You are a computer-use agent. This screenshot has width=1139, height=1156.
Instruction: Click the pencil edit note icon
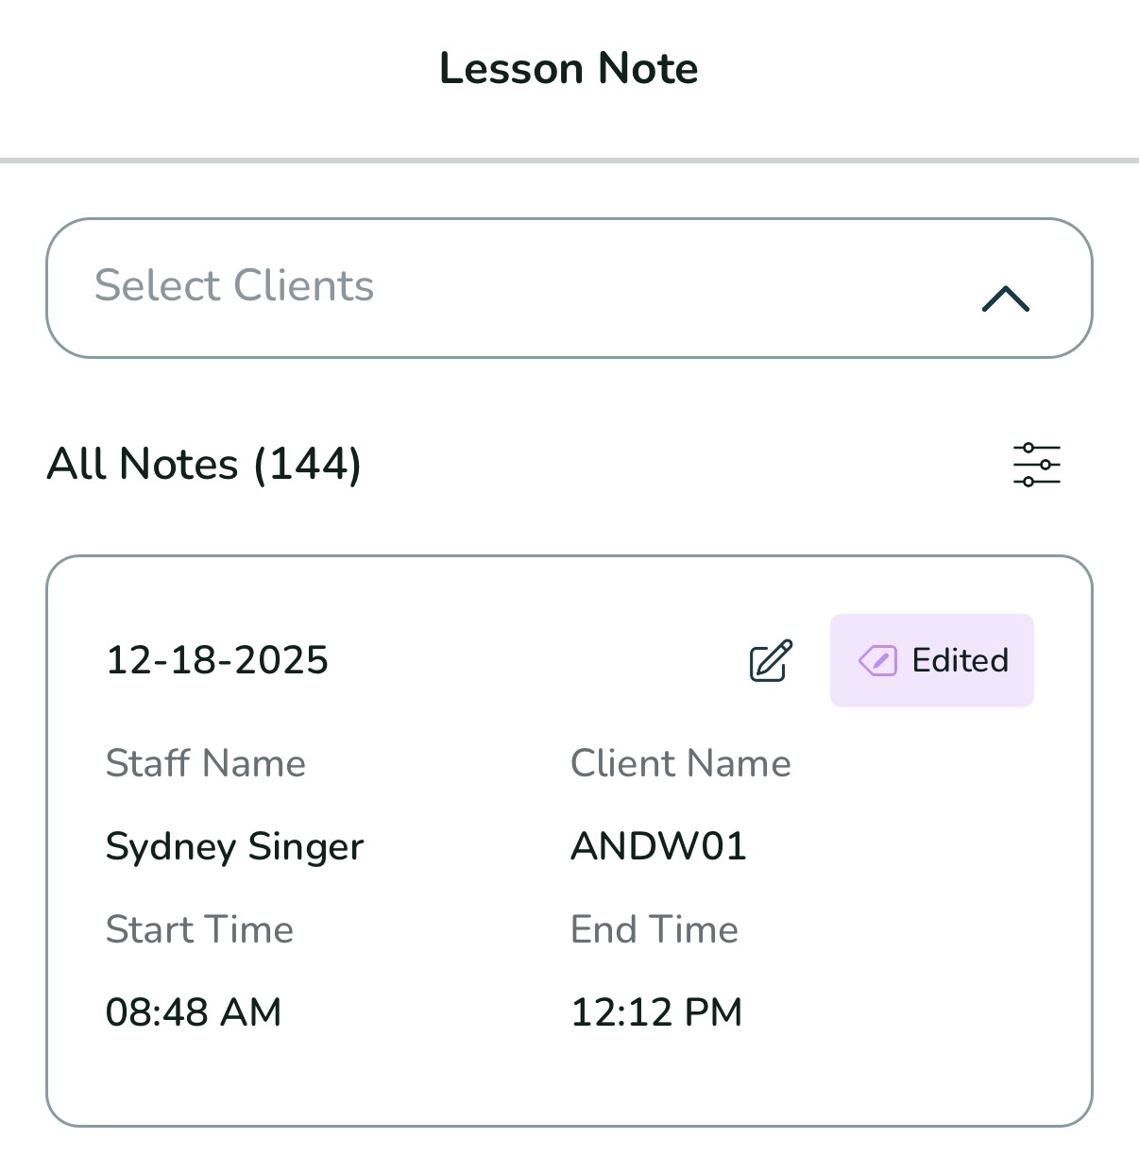click(x=771, y=661)
